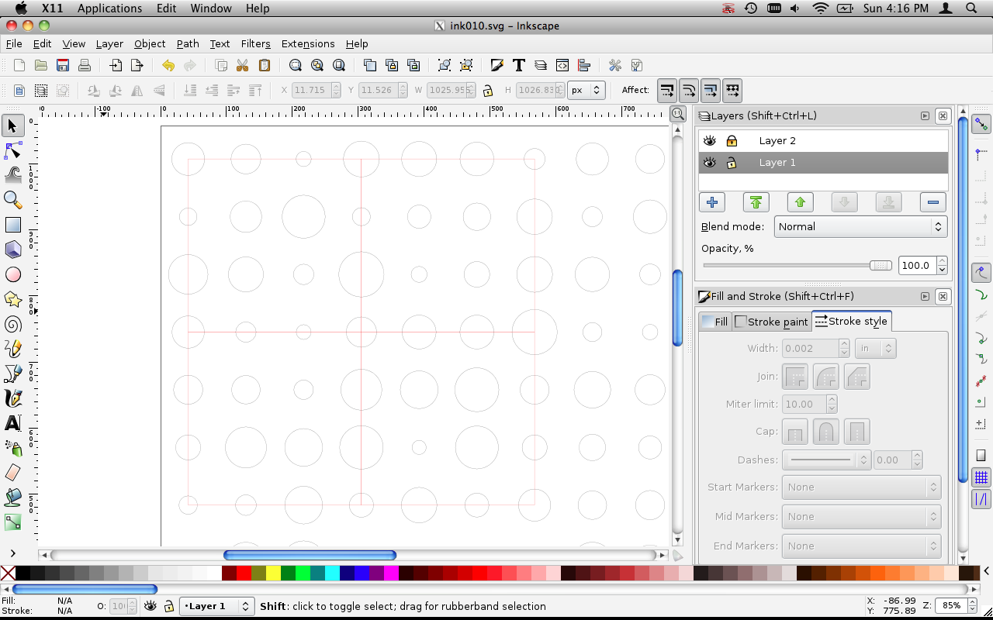Select the Ellipse circle tool
The width and height of the screenshot is (993, 620).
(x=12, y=274)
